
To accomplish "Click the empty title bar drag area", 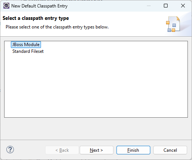I will point(106,6).
